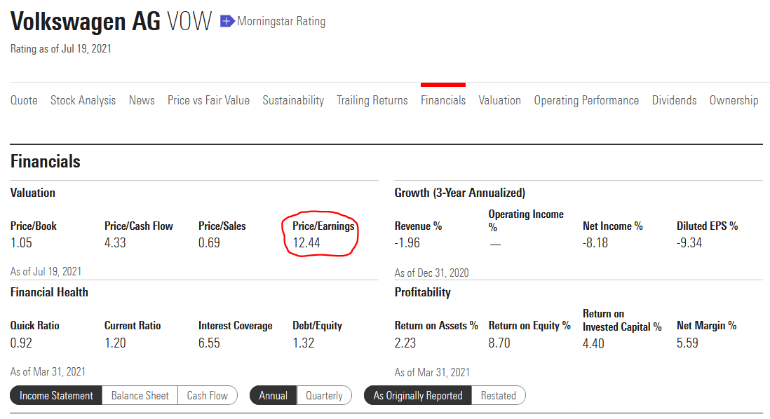Switch to the Valuation tab
770x419 pixels.
499,100
